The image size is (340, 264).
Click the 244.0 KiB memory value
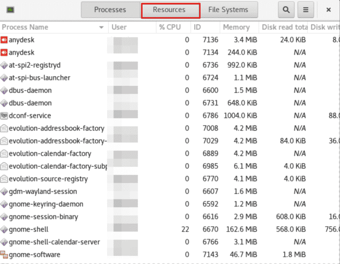[x=242, y=53]
